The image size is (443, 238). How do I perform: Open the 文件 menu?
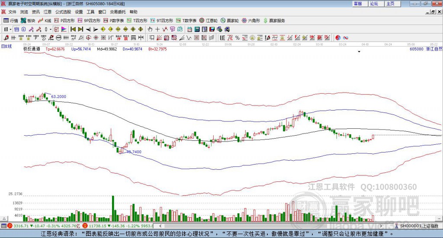(13, 12)
